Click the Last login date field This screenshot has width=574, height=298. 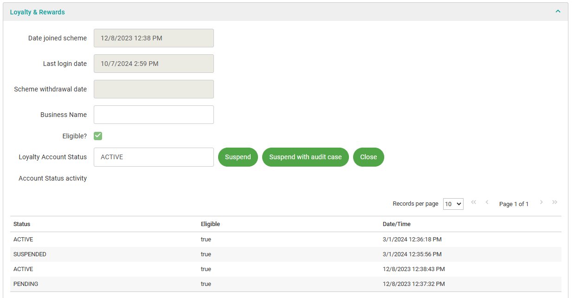(x=154, y=64)
